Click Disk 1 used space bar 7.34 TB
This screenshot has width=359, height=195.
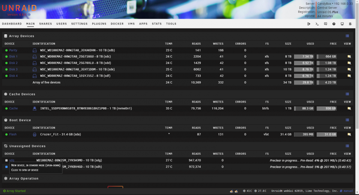(304, 56)
